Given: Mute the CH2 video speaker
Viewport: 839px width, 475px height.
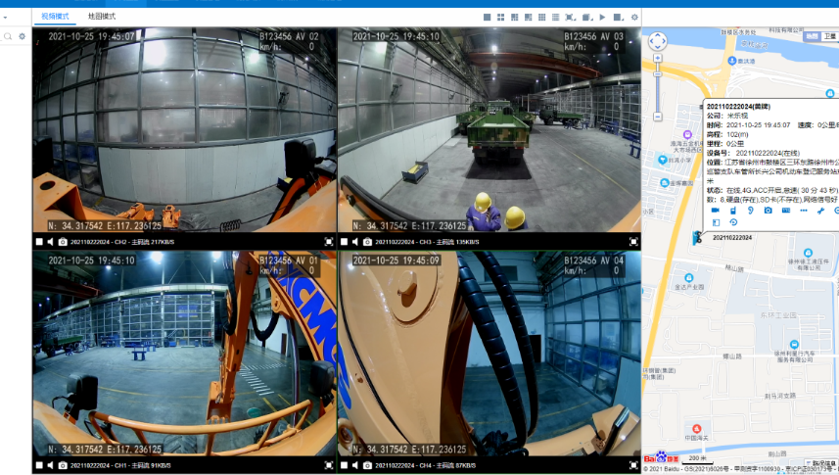Looking at the screenshot, I should click(x=51, y=242).
